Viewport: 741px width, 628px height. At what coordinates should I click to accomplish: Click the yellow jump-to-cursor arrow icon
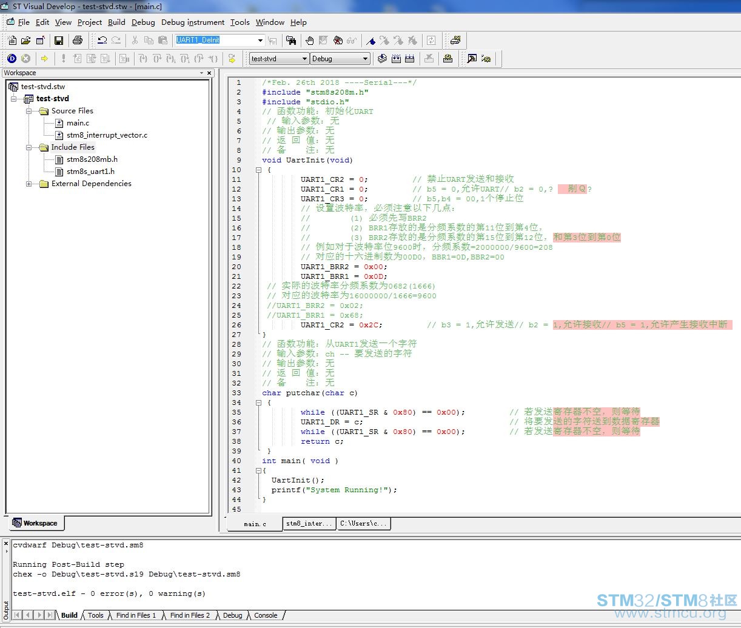[232, 59]
